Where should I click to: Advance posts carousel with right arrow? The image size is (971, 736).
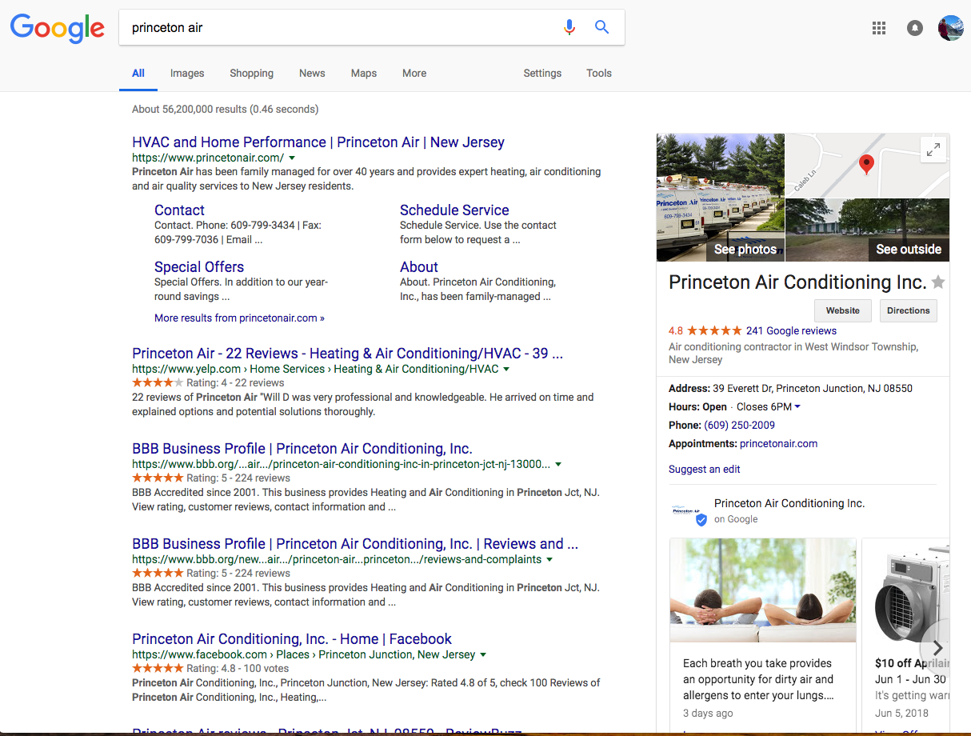click(938, 648)
